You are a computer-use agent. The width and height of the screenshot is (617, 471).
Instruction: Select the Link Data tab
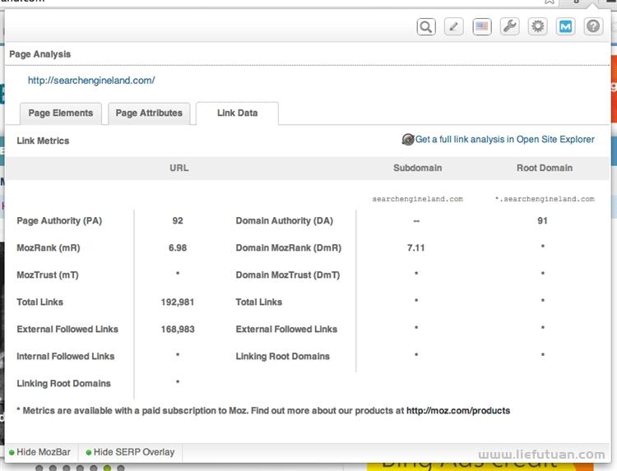pyautogui.click(x=237, y=113)
